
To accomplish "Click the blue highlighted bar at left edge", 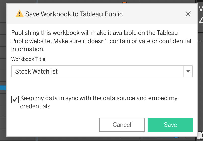I will (x=3, y=88).
